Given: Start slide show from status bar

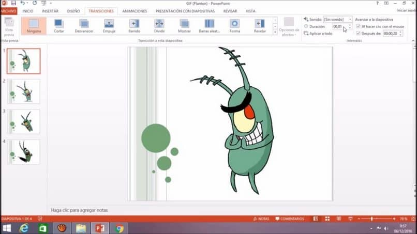Looking at the screenshot, I should [x=350, y=219].
